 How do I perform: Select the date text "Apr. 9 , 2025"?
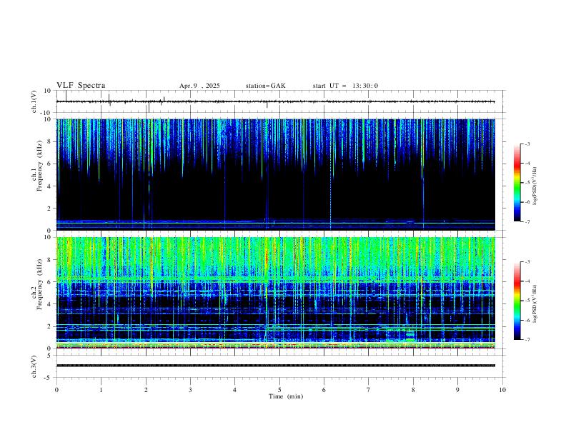pyautogui.click(x=199, y=86)
